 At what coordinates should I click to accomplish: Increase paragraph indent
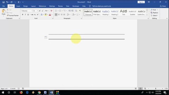coord(72,11)
